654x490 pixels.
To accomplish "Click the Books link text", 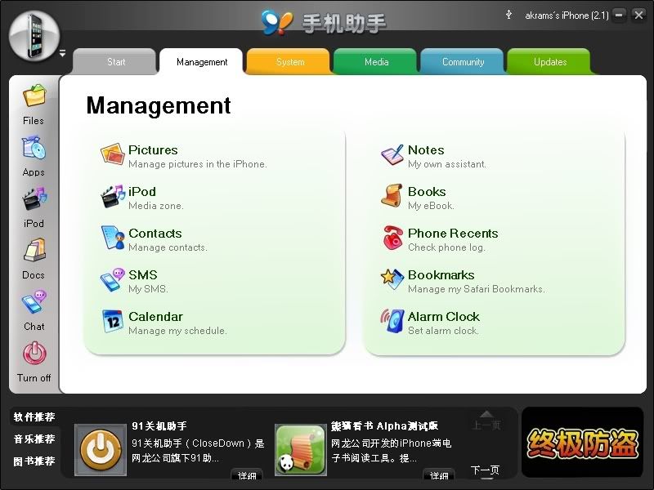I will (427, 192).
